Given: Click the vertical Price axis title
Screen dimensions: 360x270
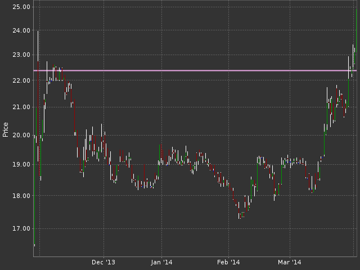Looking at the screenshot, I should tap(6, 130).
